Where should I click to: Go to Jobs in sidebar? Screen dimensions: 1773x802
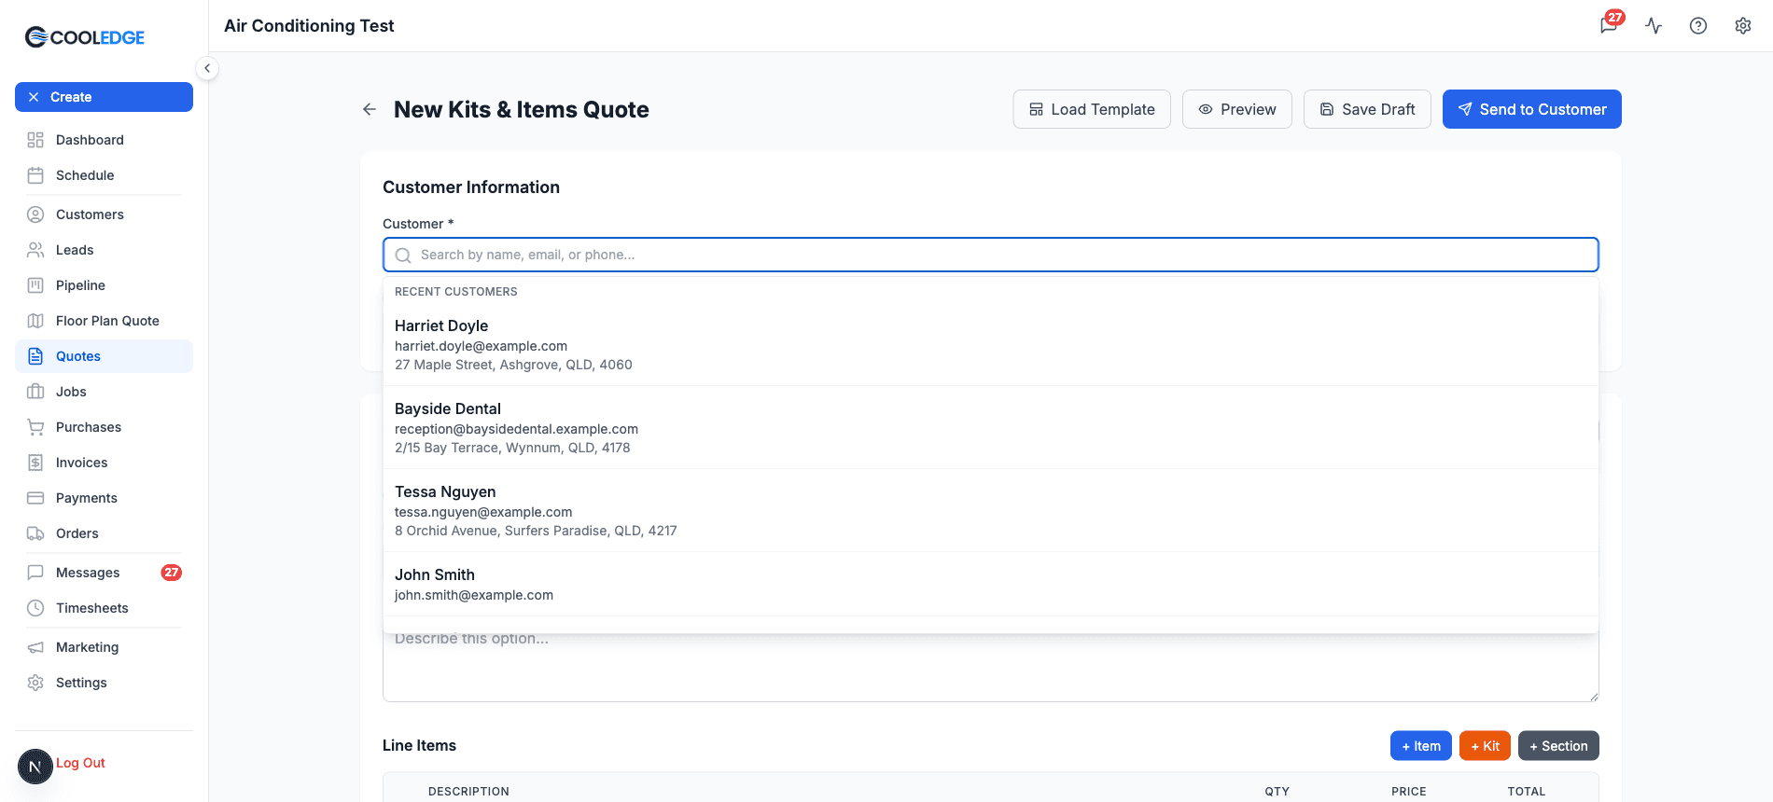pos(104,392)
